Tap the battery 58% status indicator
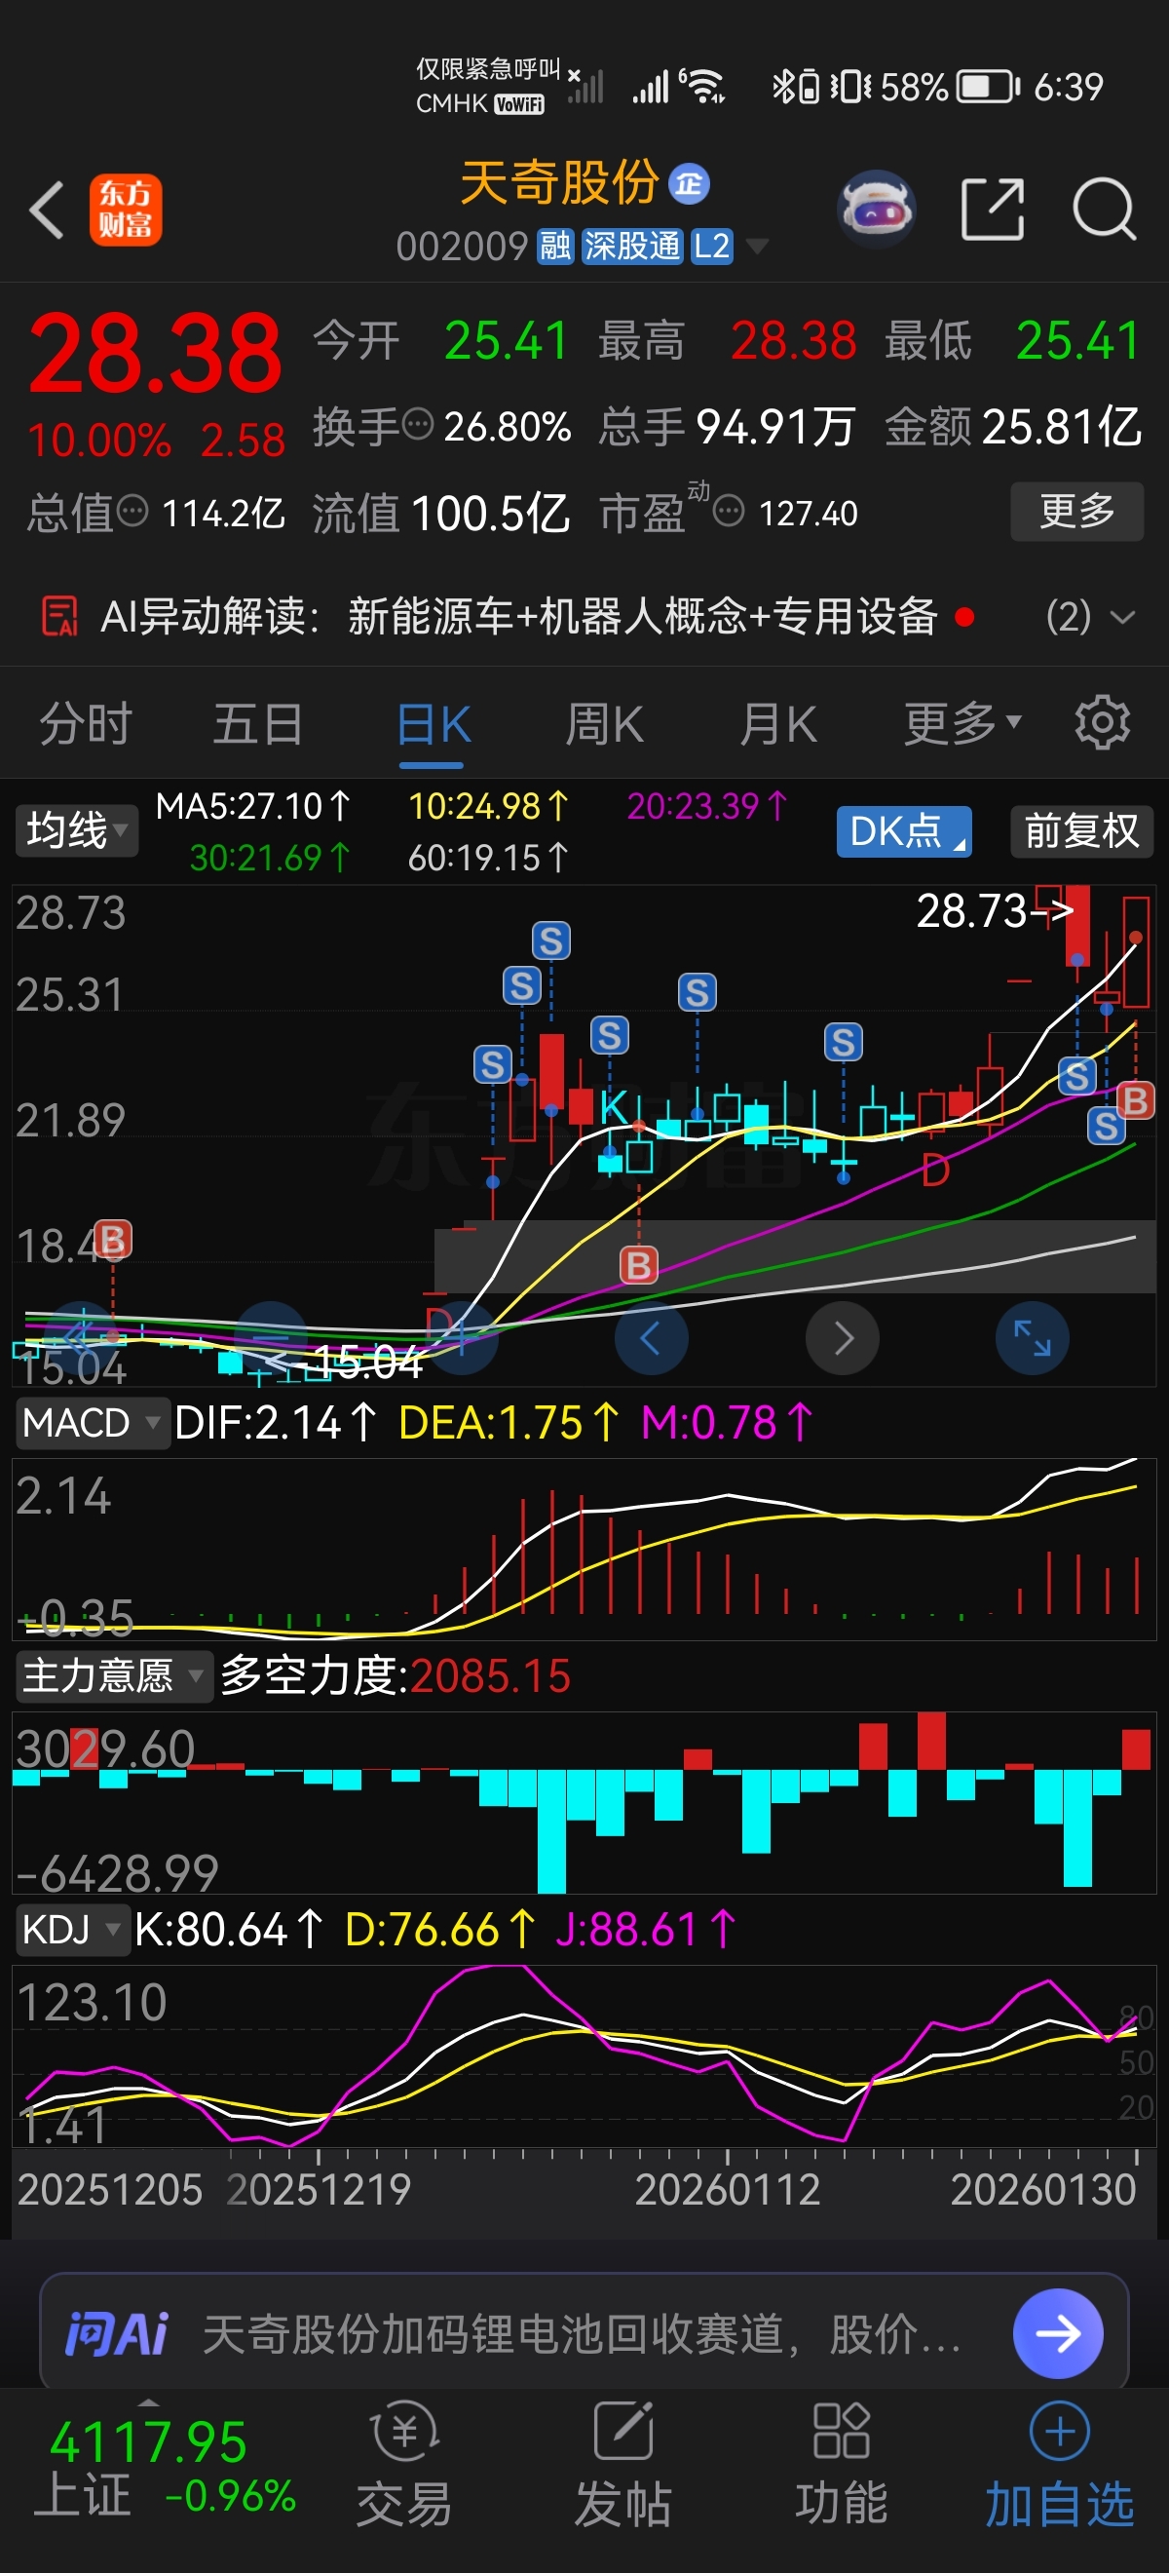 [x=950, y=87]
